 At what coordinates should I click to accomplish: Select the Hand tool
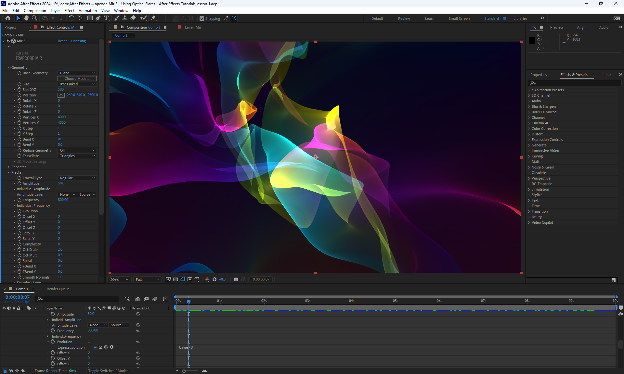tap(26, 18)
